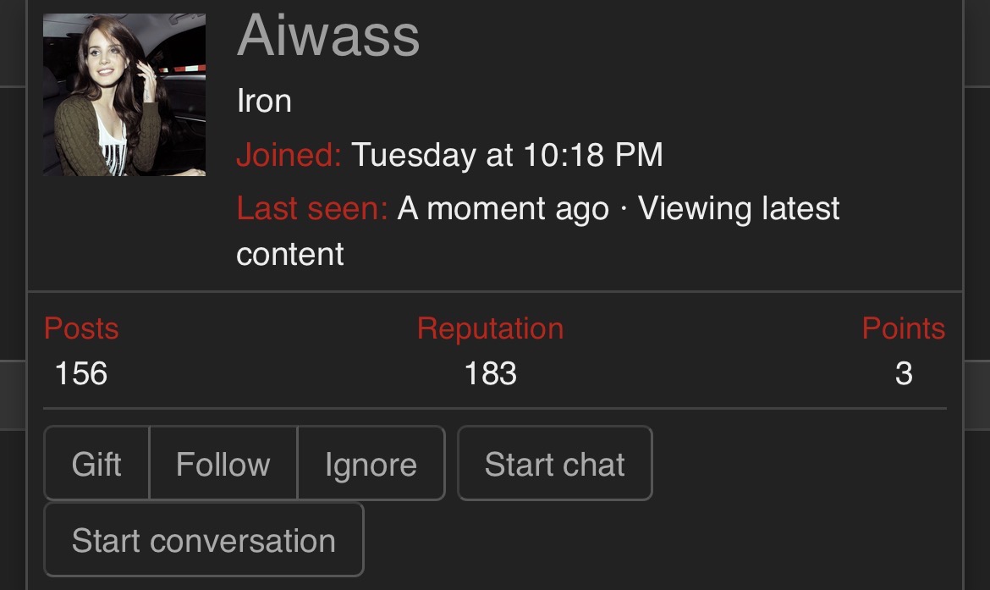Click the 'A moment ago' timestamp

coord(503,208)
